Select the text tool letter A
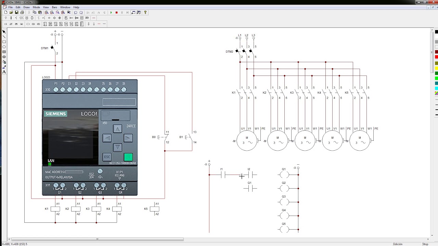Viewport: 438px width, 246px height. (4, 72)
